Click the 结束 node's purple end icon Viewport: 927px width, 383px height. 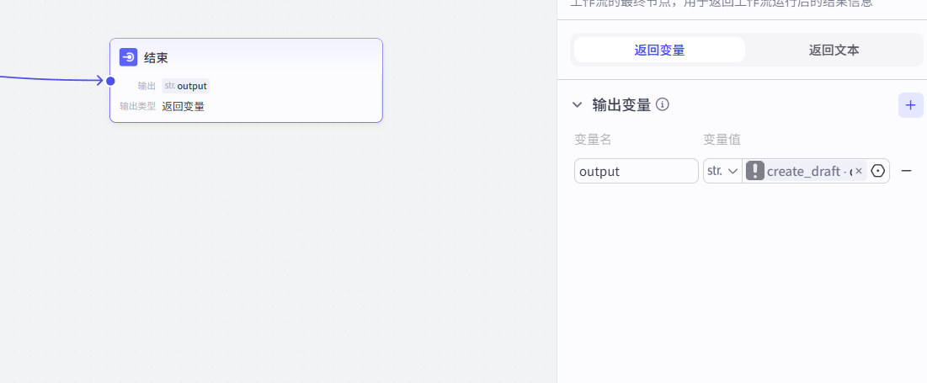click(129, 57)
